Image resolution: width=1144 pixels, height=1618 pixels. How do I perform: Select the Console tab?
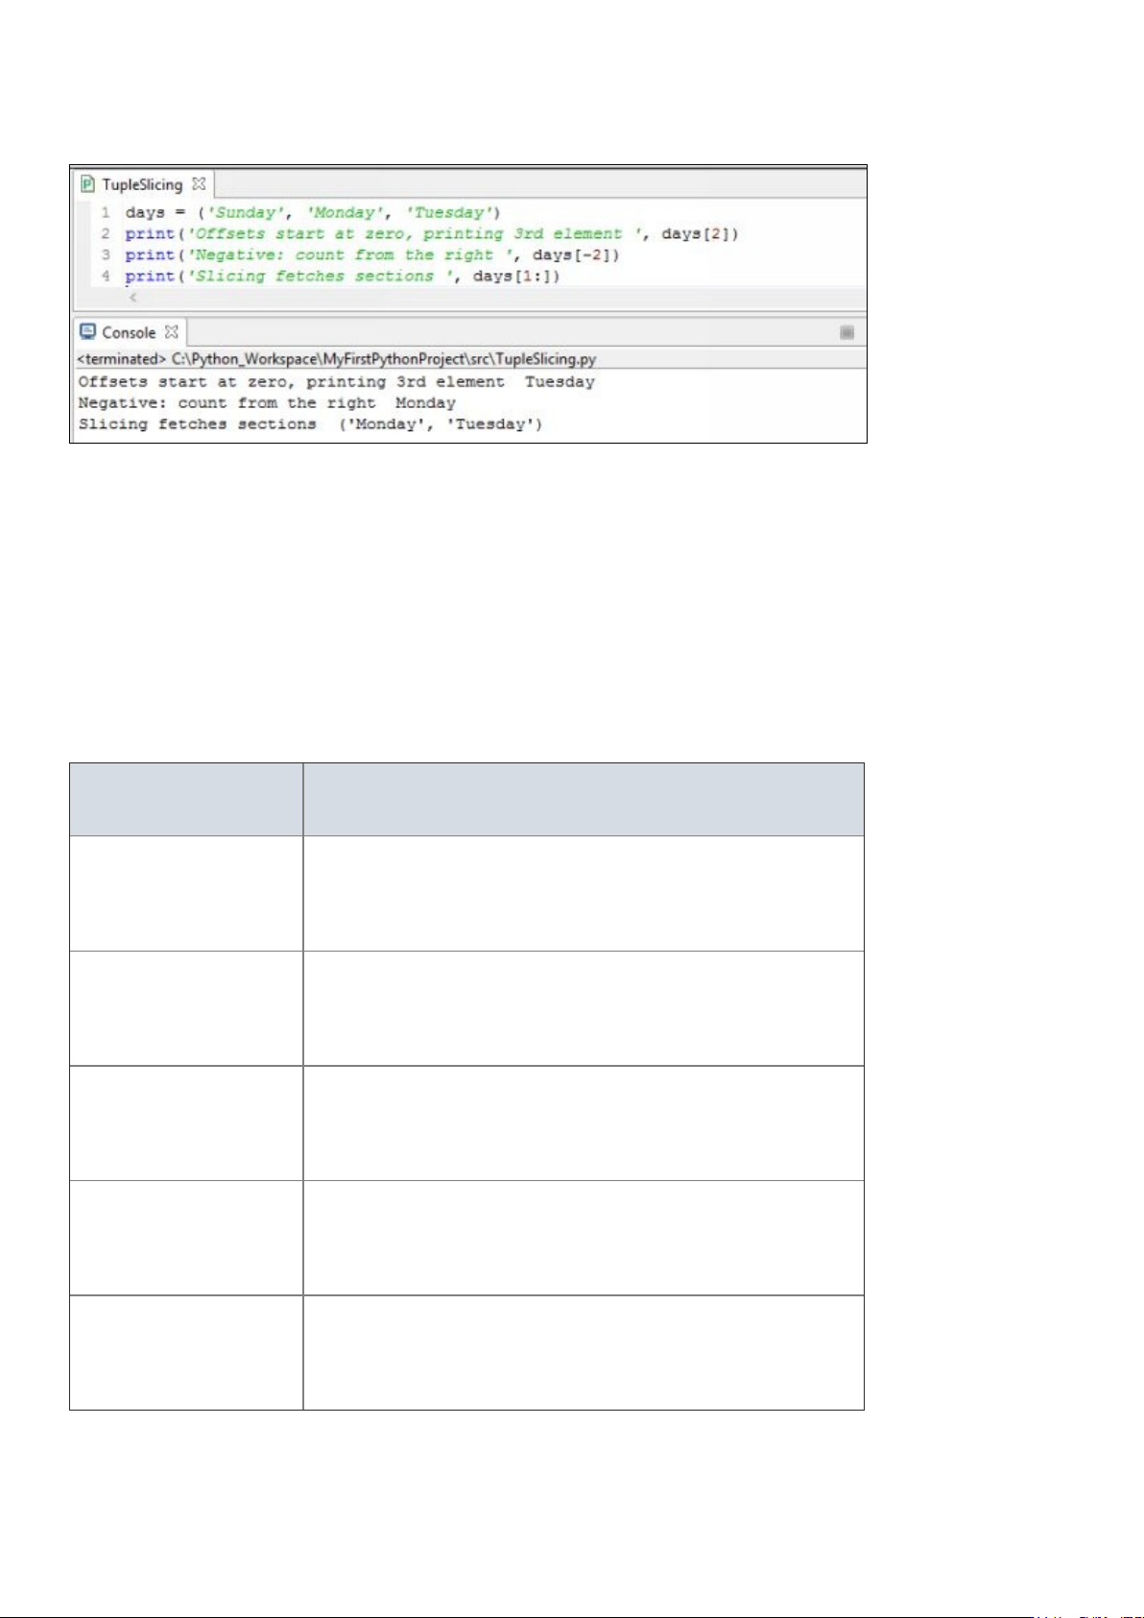pyautogui.click(x=129, y=332)
